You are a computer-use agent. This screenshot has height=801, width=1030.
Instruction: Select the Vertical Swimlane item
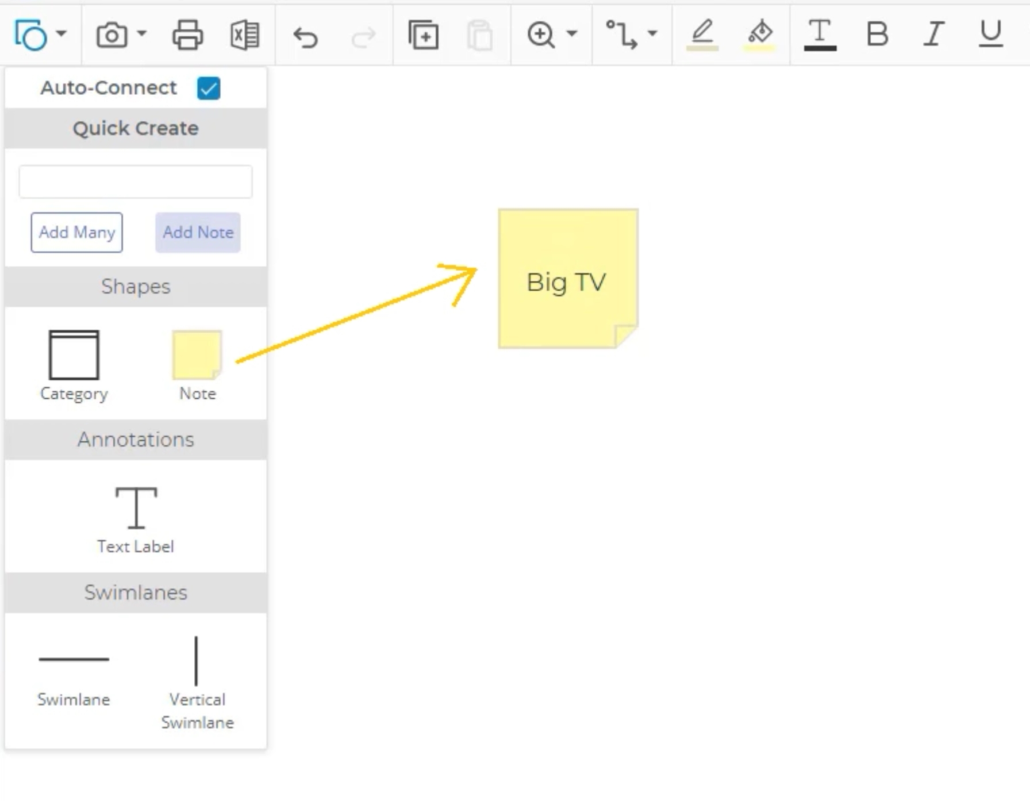click(197, 684)
